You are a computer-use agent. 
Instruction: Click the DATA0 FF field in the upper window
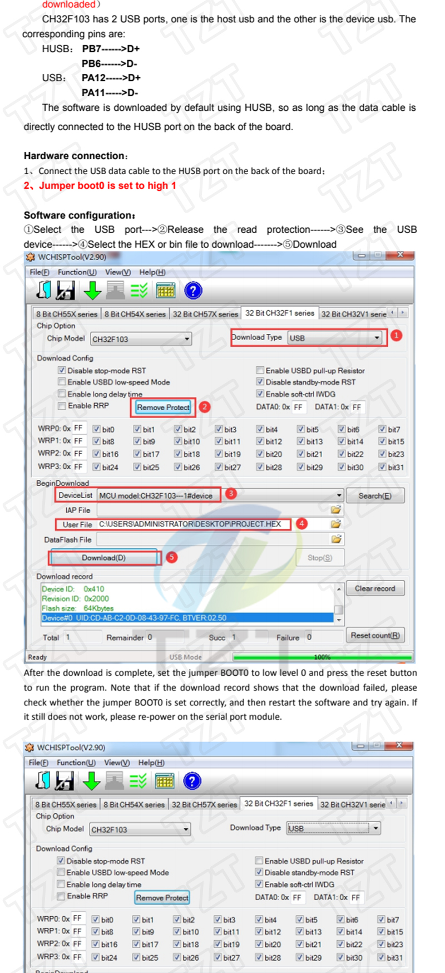point(299,407)
